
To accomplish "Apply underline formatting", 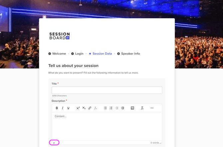I will 68,108.
